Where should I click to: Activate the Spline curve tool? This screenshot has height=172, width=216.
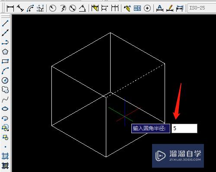click(5, 99)
